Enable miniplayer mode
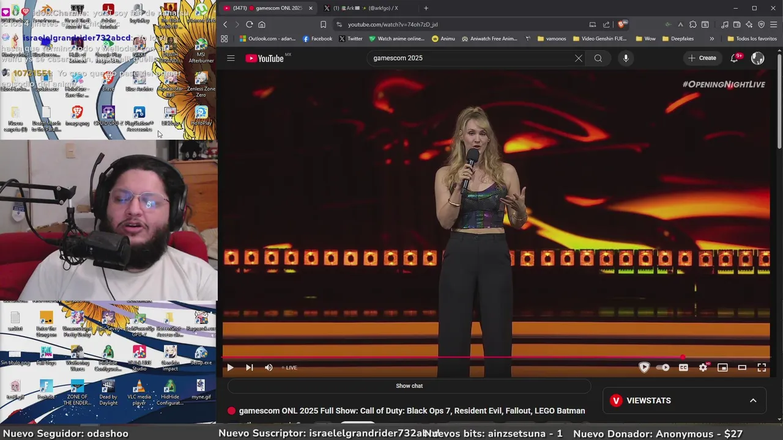 [x=722, y=367]
